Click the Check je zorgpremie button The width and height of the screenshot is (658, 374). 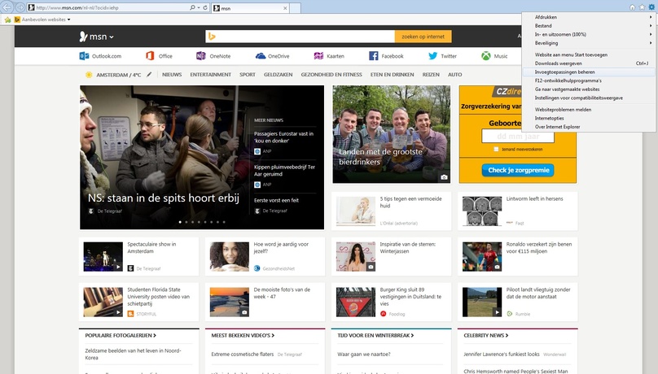pos(518,170)
